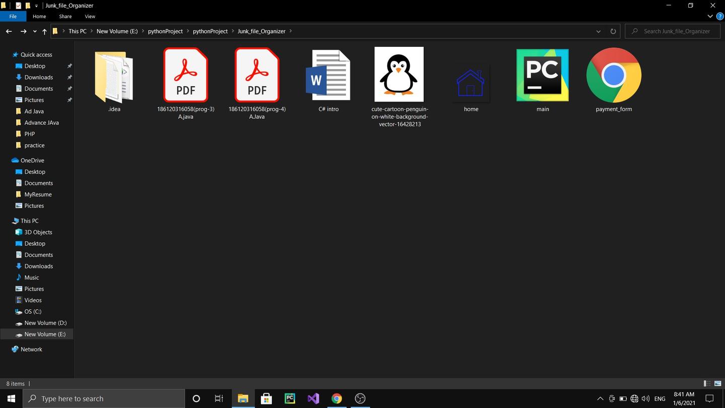Click New Volume (E:) in the address path
The width and height of the screenshot is (725, 408).
click(x=117, y=31)
